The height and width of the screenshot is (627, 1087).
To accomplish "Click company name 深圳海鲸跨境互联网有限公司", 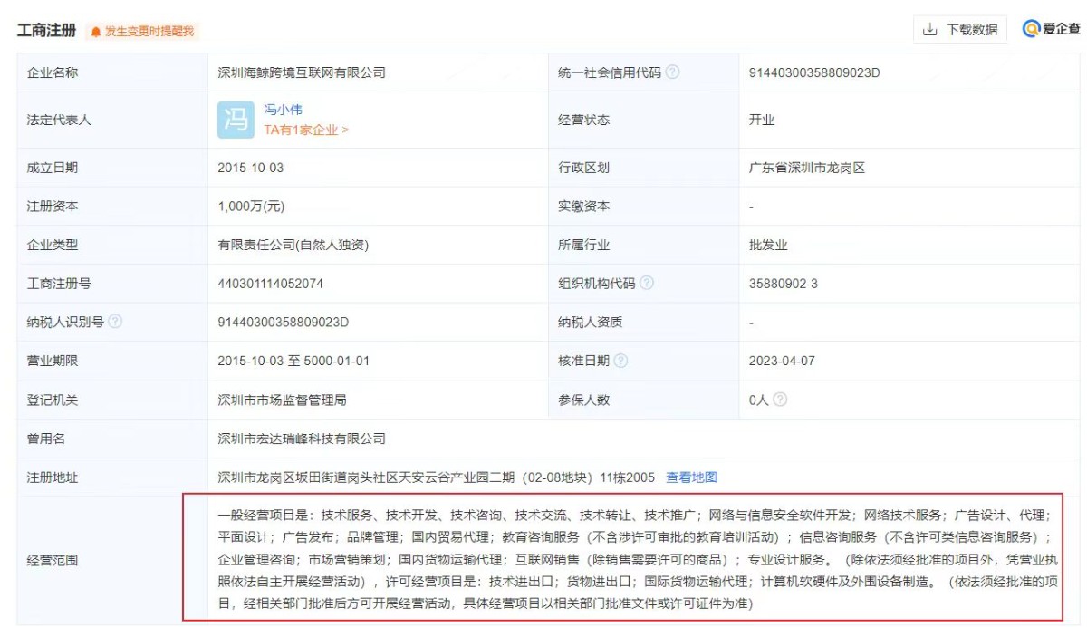I will (x=302, y=72).
